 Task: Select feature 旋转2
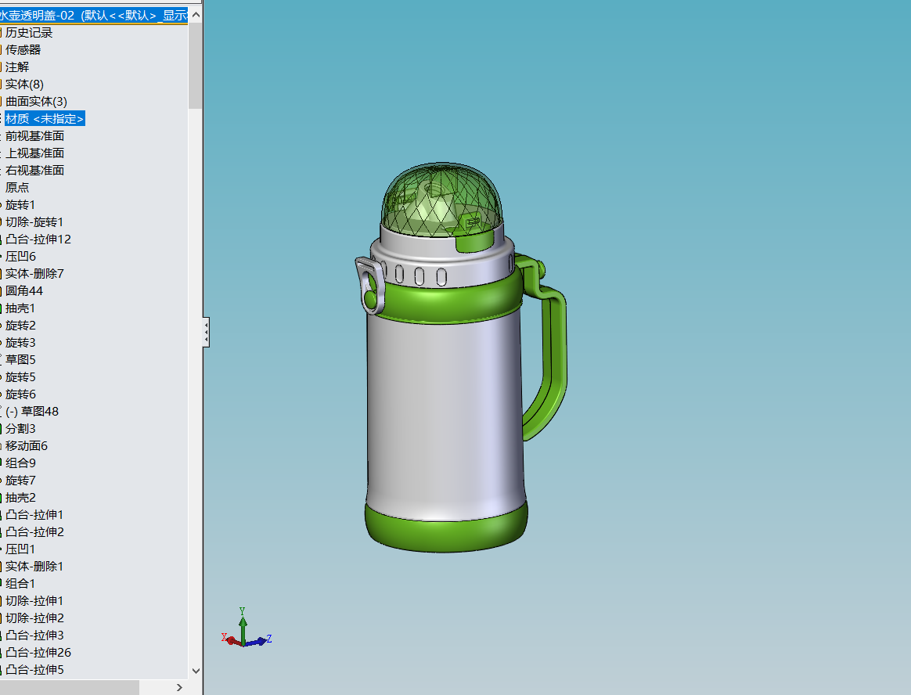point(20,326)
